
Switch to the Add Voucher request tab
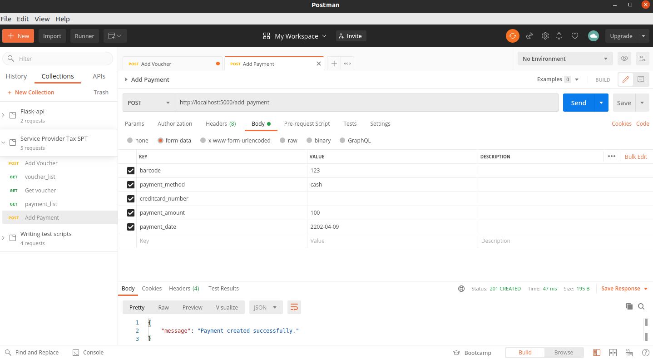(x=173, y=64)
